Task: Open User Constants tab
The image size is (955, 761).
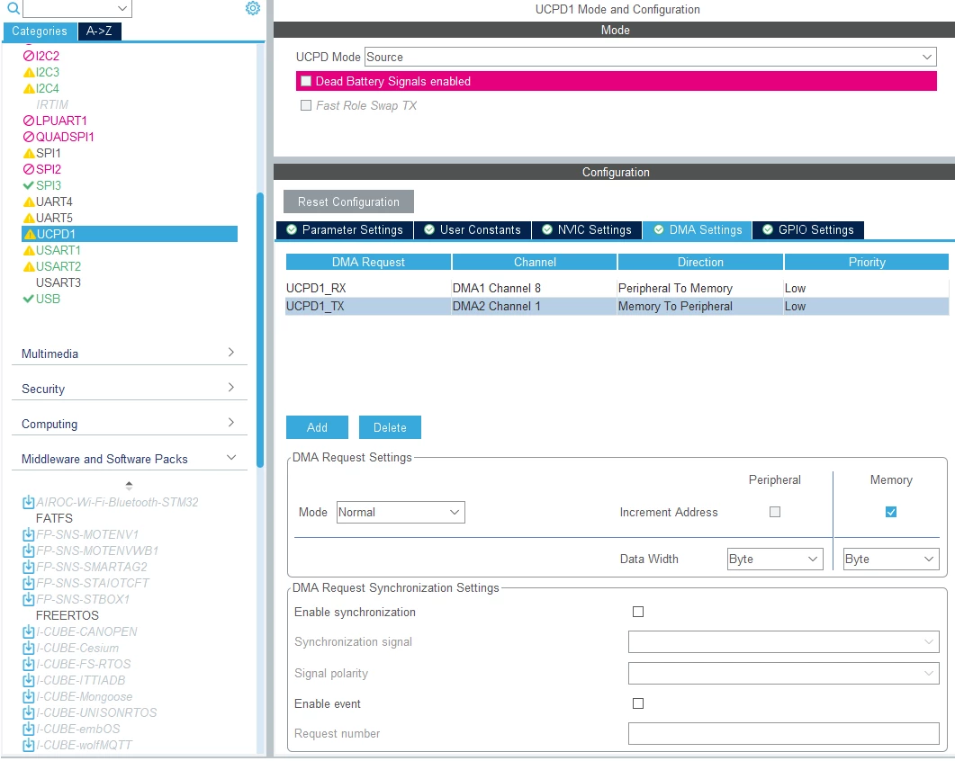Action: (x=473, y=230)
